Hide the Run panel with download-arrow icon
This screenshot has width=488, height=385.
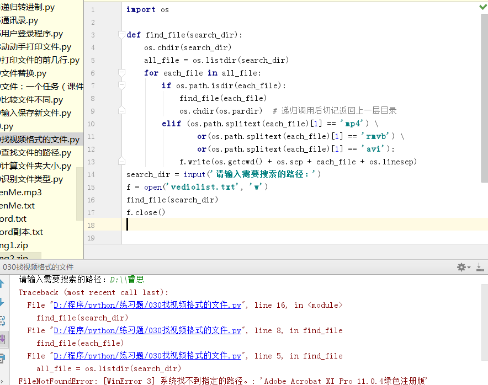(x=480, y=267)
